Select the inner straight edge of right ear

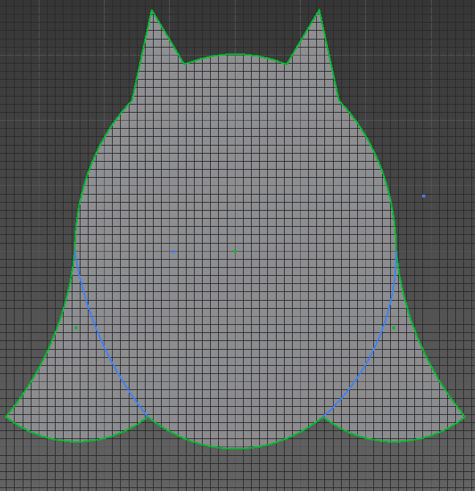coord(303,37)
